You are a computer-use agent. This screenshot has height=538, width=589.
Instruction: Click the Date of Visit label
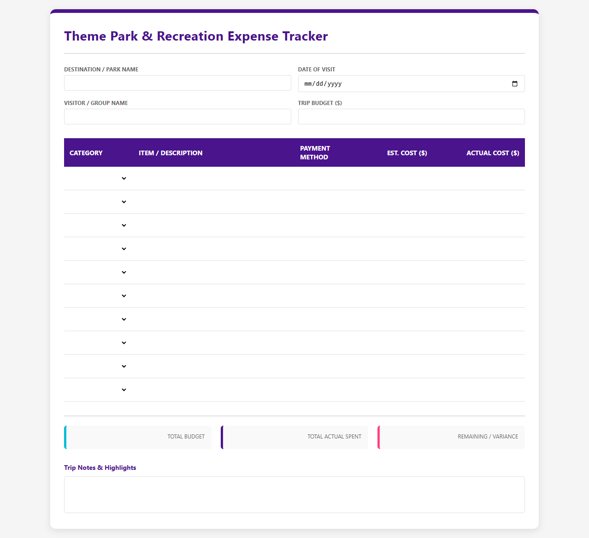point(317,70)
